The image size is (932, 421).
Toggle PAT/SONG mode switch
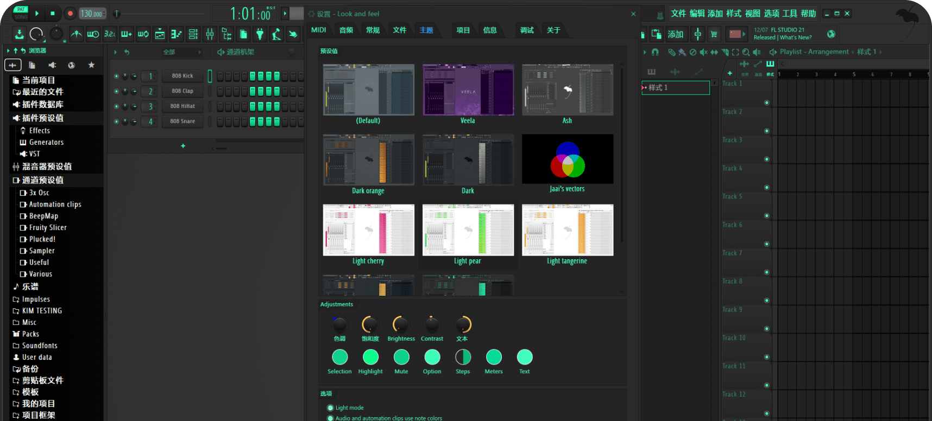[x=21, y=13]
